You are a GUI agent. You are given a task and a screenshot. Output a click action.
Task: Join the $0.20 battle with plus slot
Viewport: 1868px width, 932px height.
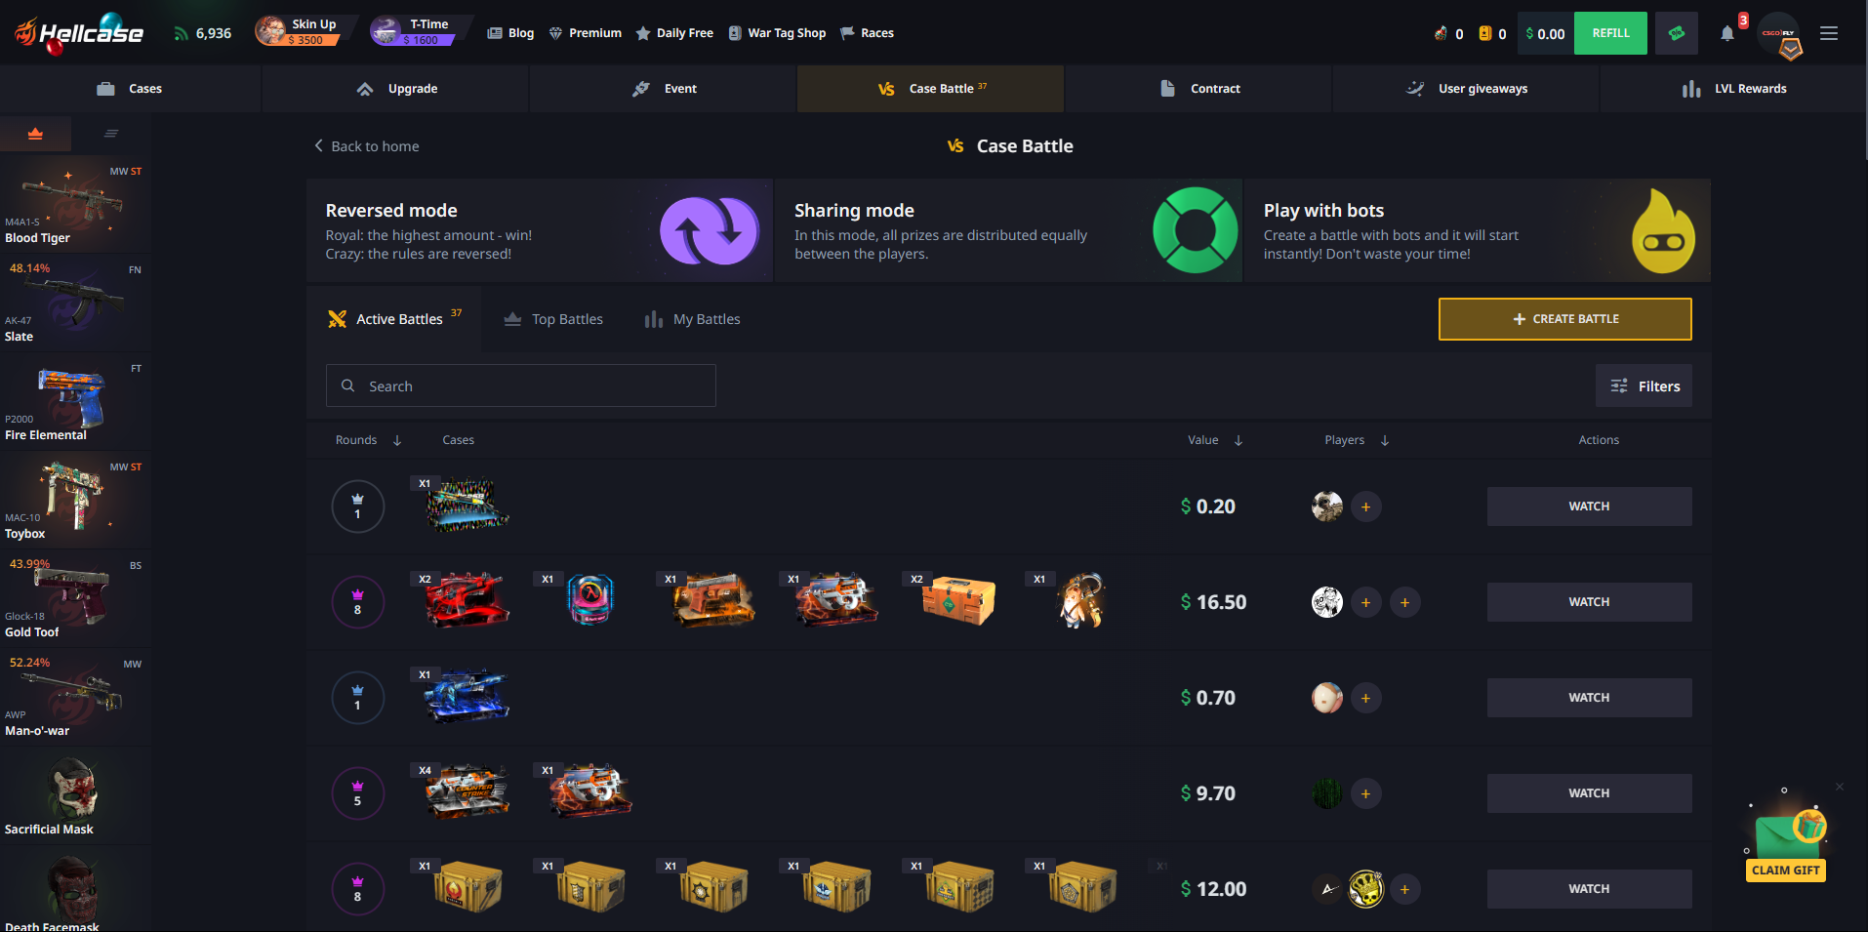pyautogui.click(x=1365, y=507)
